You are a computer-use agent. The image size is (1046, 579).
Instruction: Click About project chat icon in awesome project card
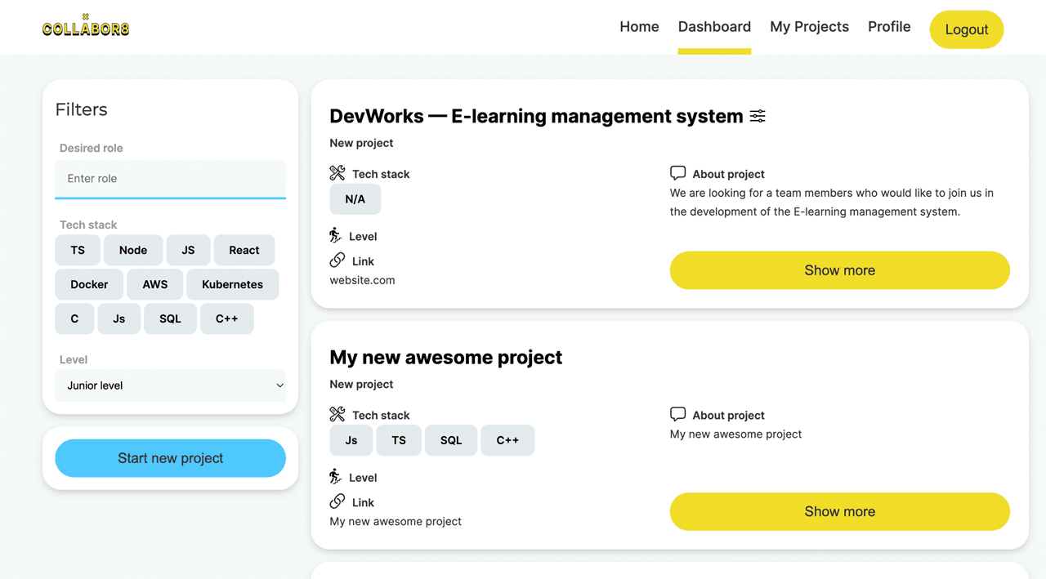pyautogui.click(x=677, y=414)
